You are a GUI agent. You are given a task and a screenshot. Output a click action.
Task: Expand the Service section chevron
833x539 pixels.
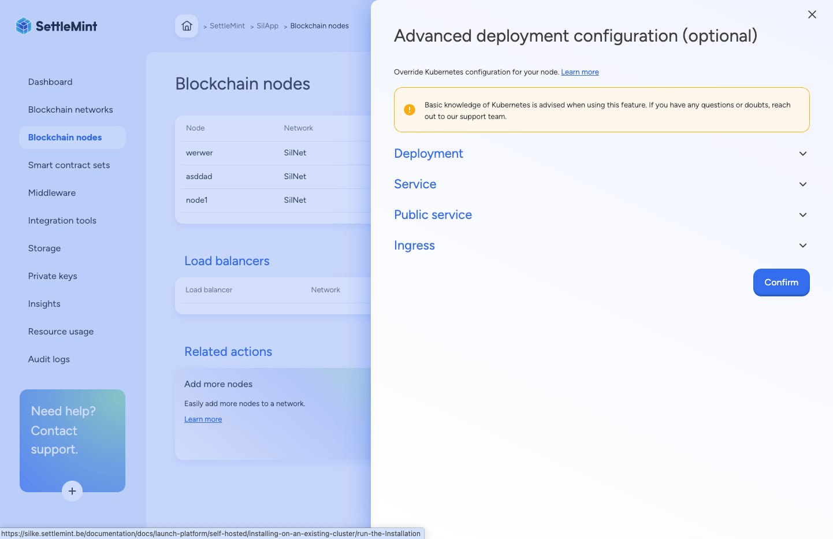(x=802, y=184)
